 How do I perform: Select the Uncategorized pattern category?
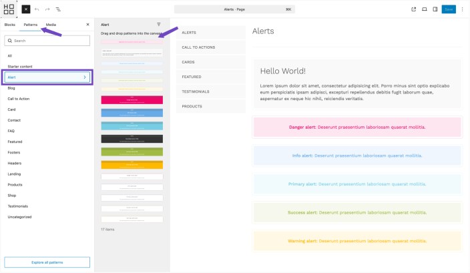(19, 217)
